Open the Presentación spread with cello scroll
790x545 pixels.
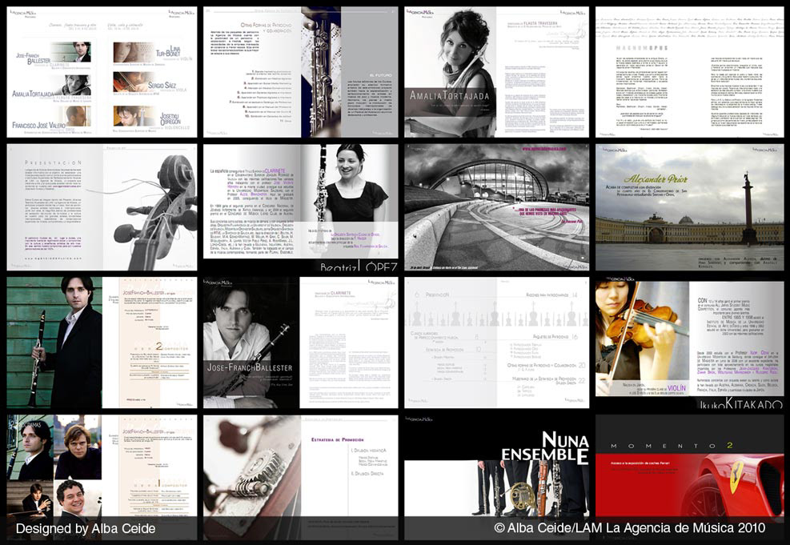click(x=102, y=207)
